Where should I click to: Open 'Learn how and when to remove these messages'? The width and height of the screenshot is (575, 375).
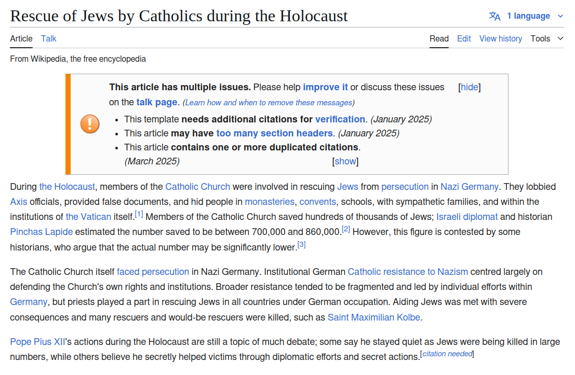(269, 103)
